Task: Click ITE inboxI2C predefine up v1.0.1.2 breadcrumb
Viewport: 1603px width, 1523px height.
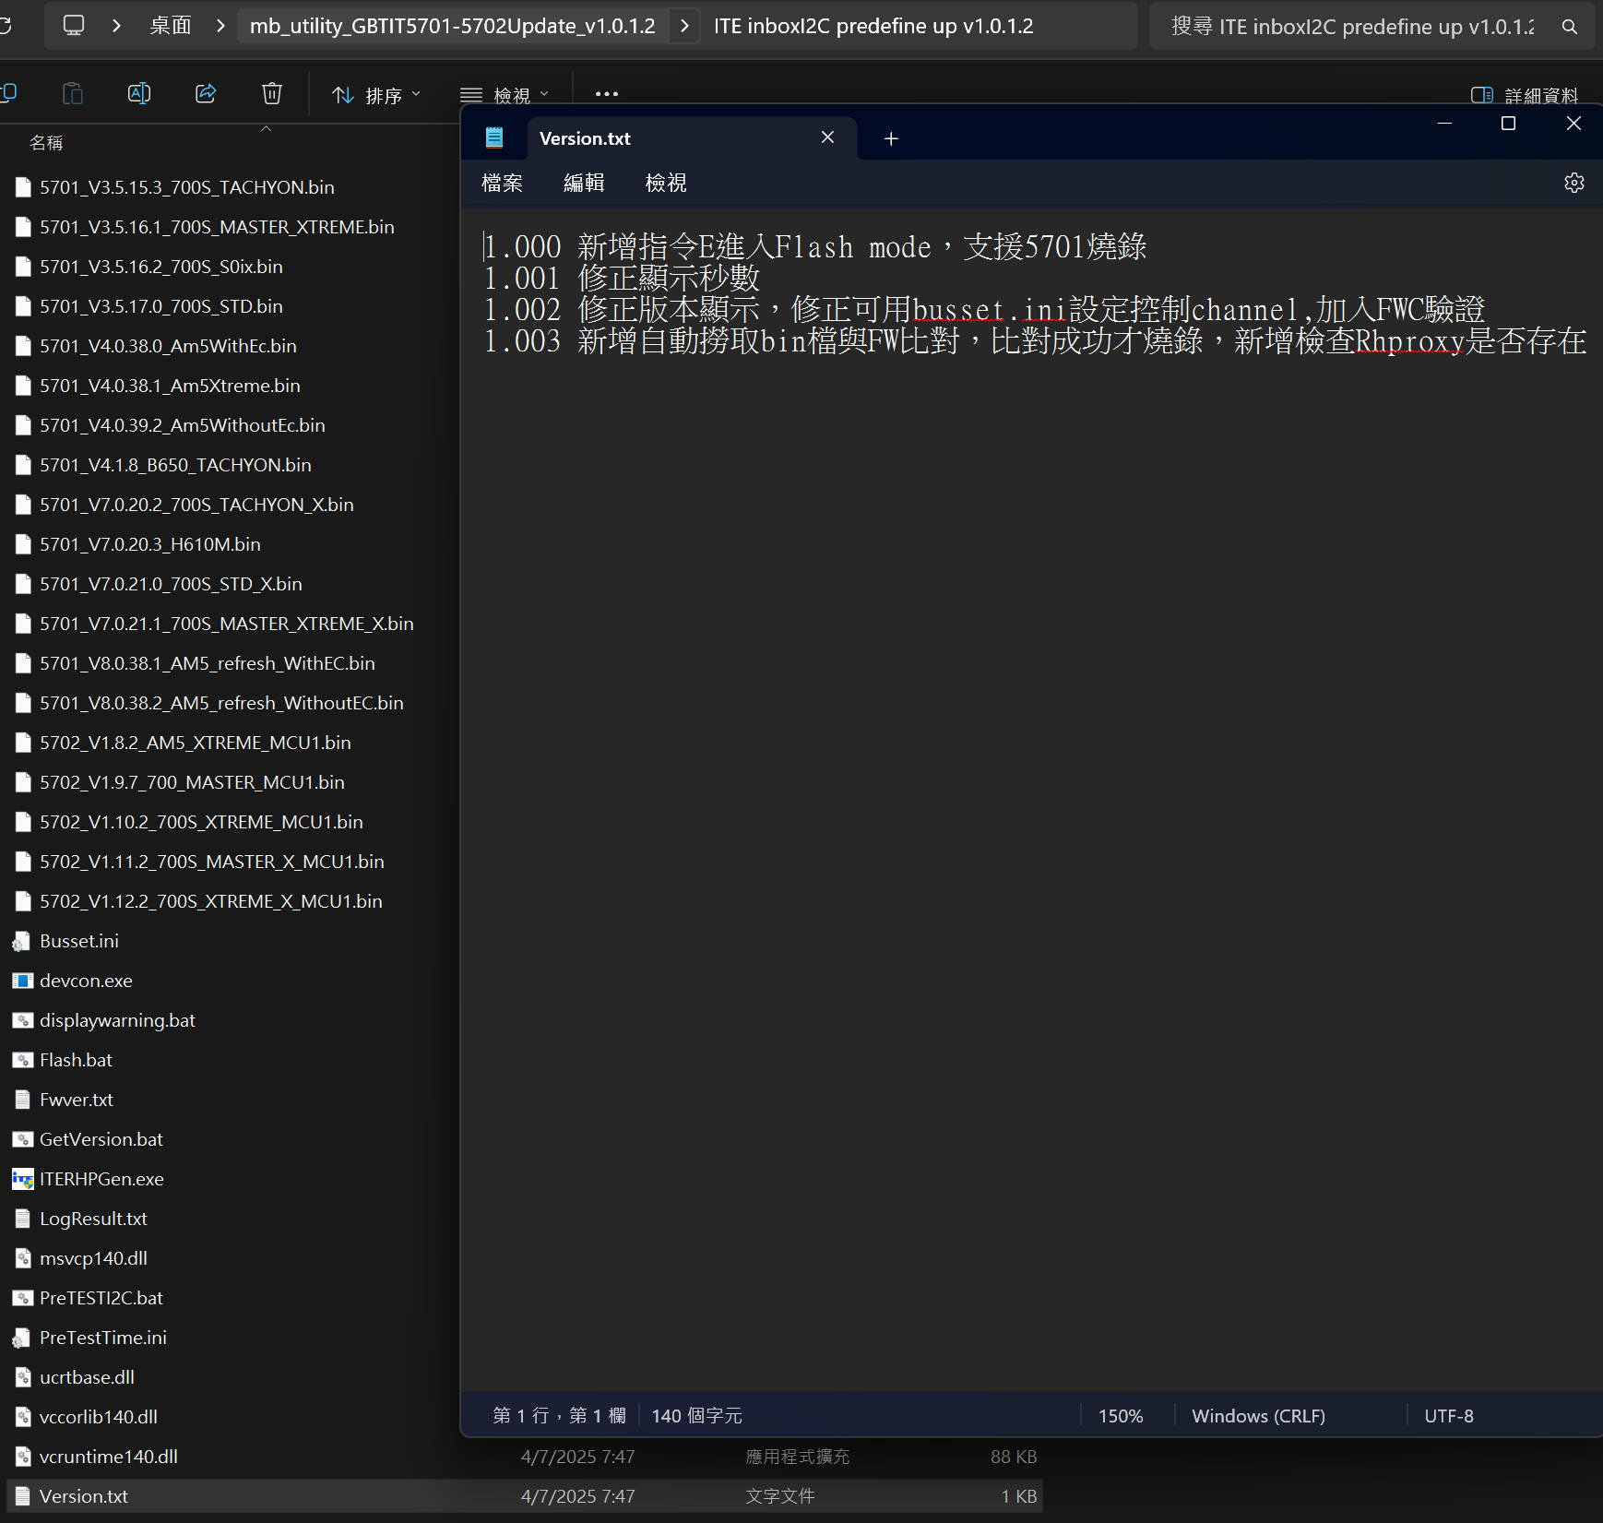Action: 873,26
